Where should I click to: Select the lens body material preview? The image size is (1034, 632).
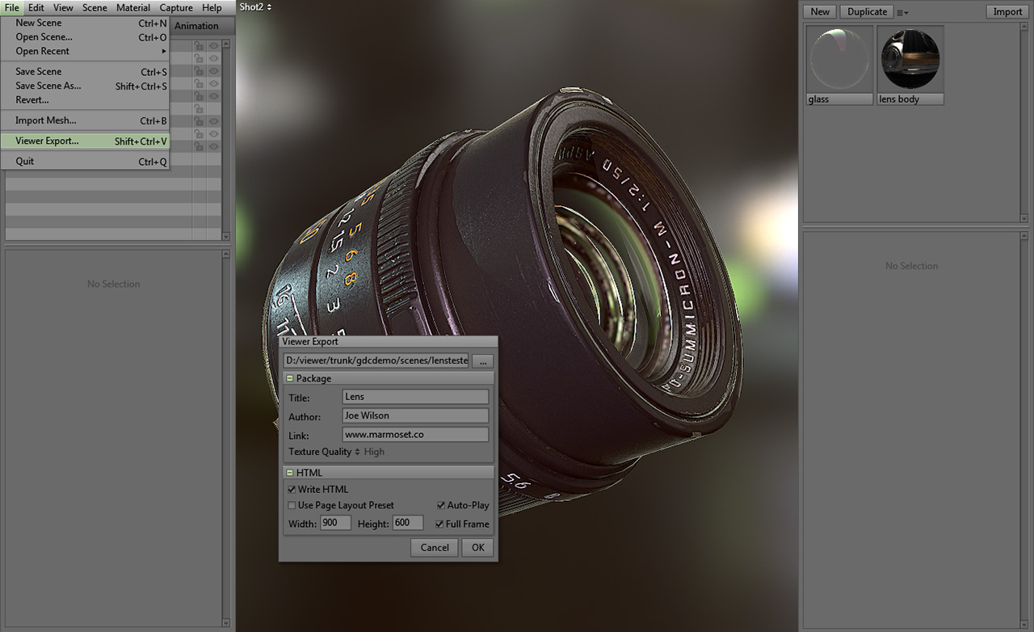click(910, 57)
